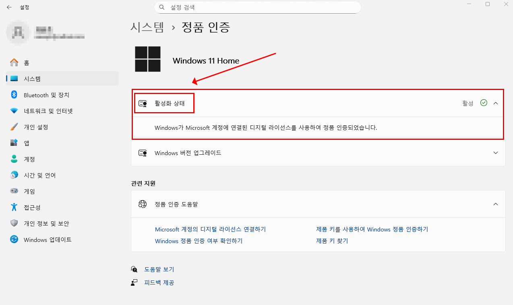Click the Windows 버전 업그레이드 certificate icon
The width and height of the screenshot is (513, 305).
click(143, 153)
